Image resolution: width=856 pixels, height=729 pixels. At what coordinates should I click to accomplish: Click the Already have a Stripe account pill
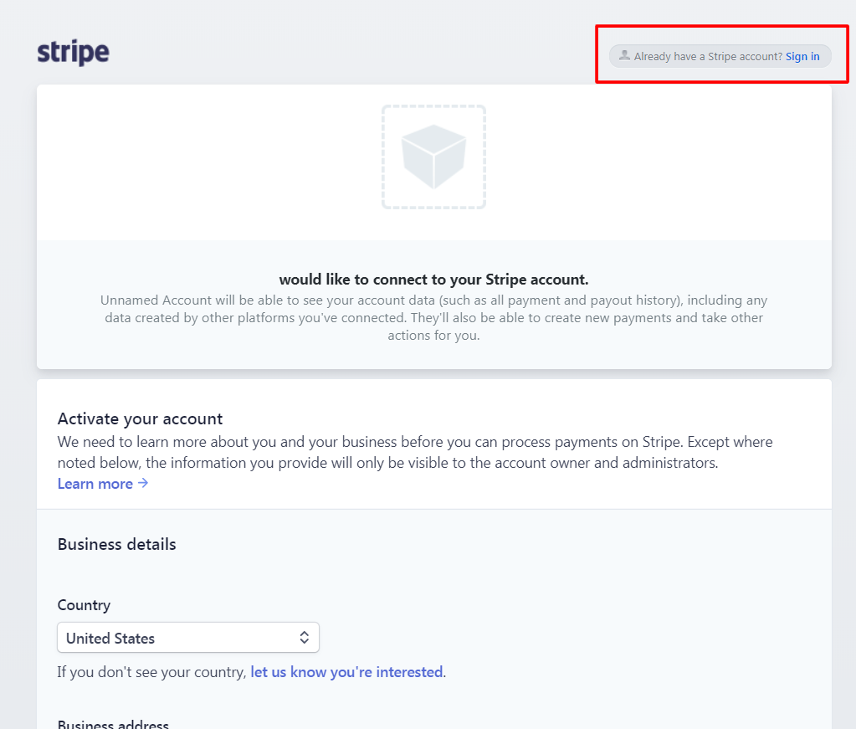[720, 56]
